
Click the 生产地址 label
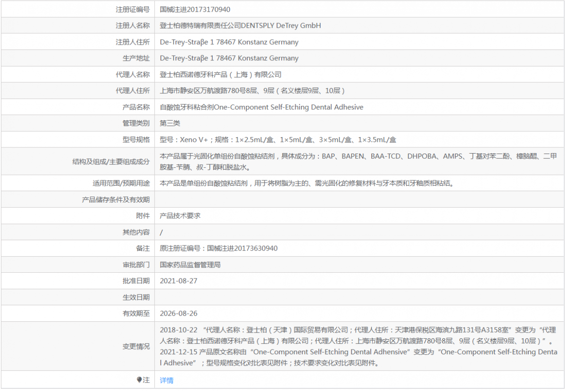point(136,58)
